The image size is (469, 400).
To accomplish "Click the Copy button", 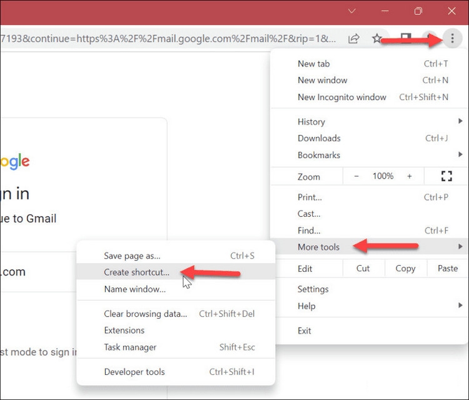I will (406, 269).
